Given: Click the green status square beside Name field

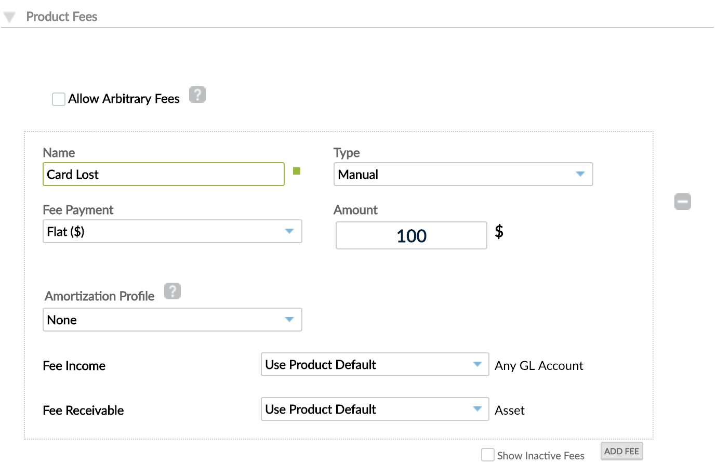Looking at the screenshot, I should pyautogui.click(x=296, y=171).
